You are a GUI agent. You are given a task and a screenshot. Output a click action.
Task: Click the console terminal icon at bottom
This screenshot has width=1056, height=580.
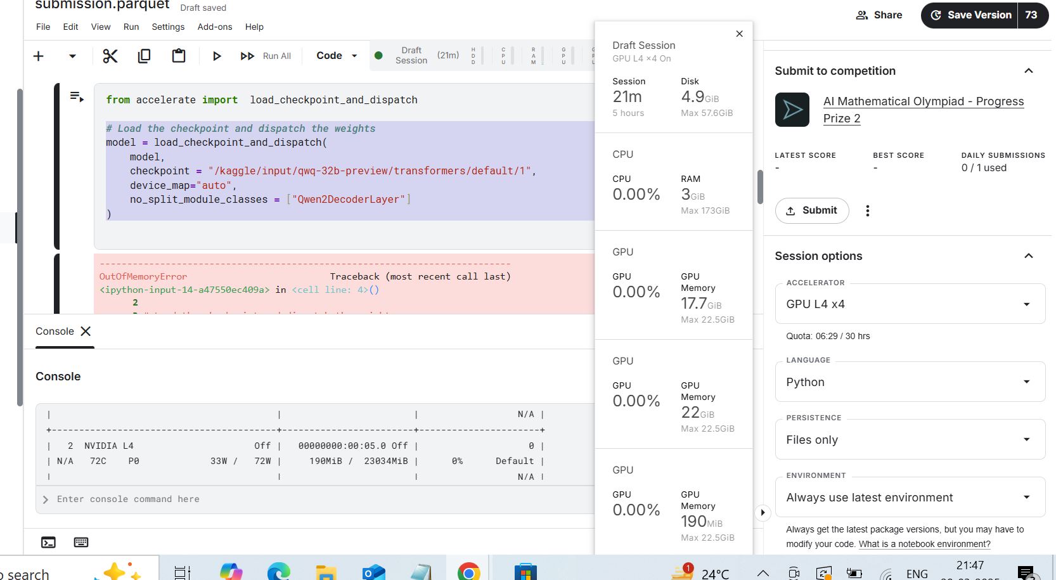tap(48, 542)
